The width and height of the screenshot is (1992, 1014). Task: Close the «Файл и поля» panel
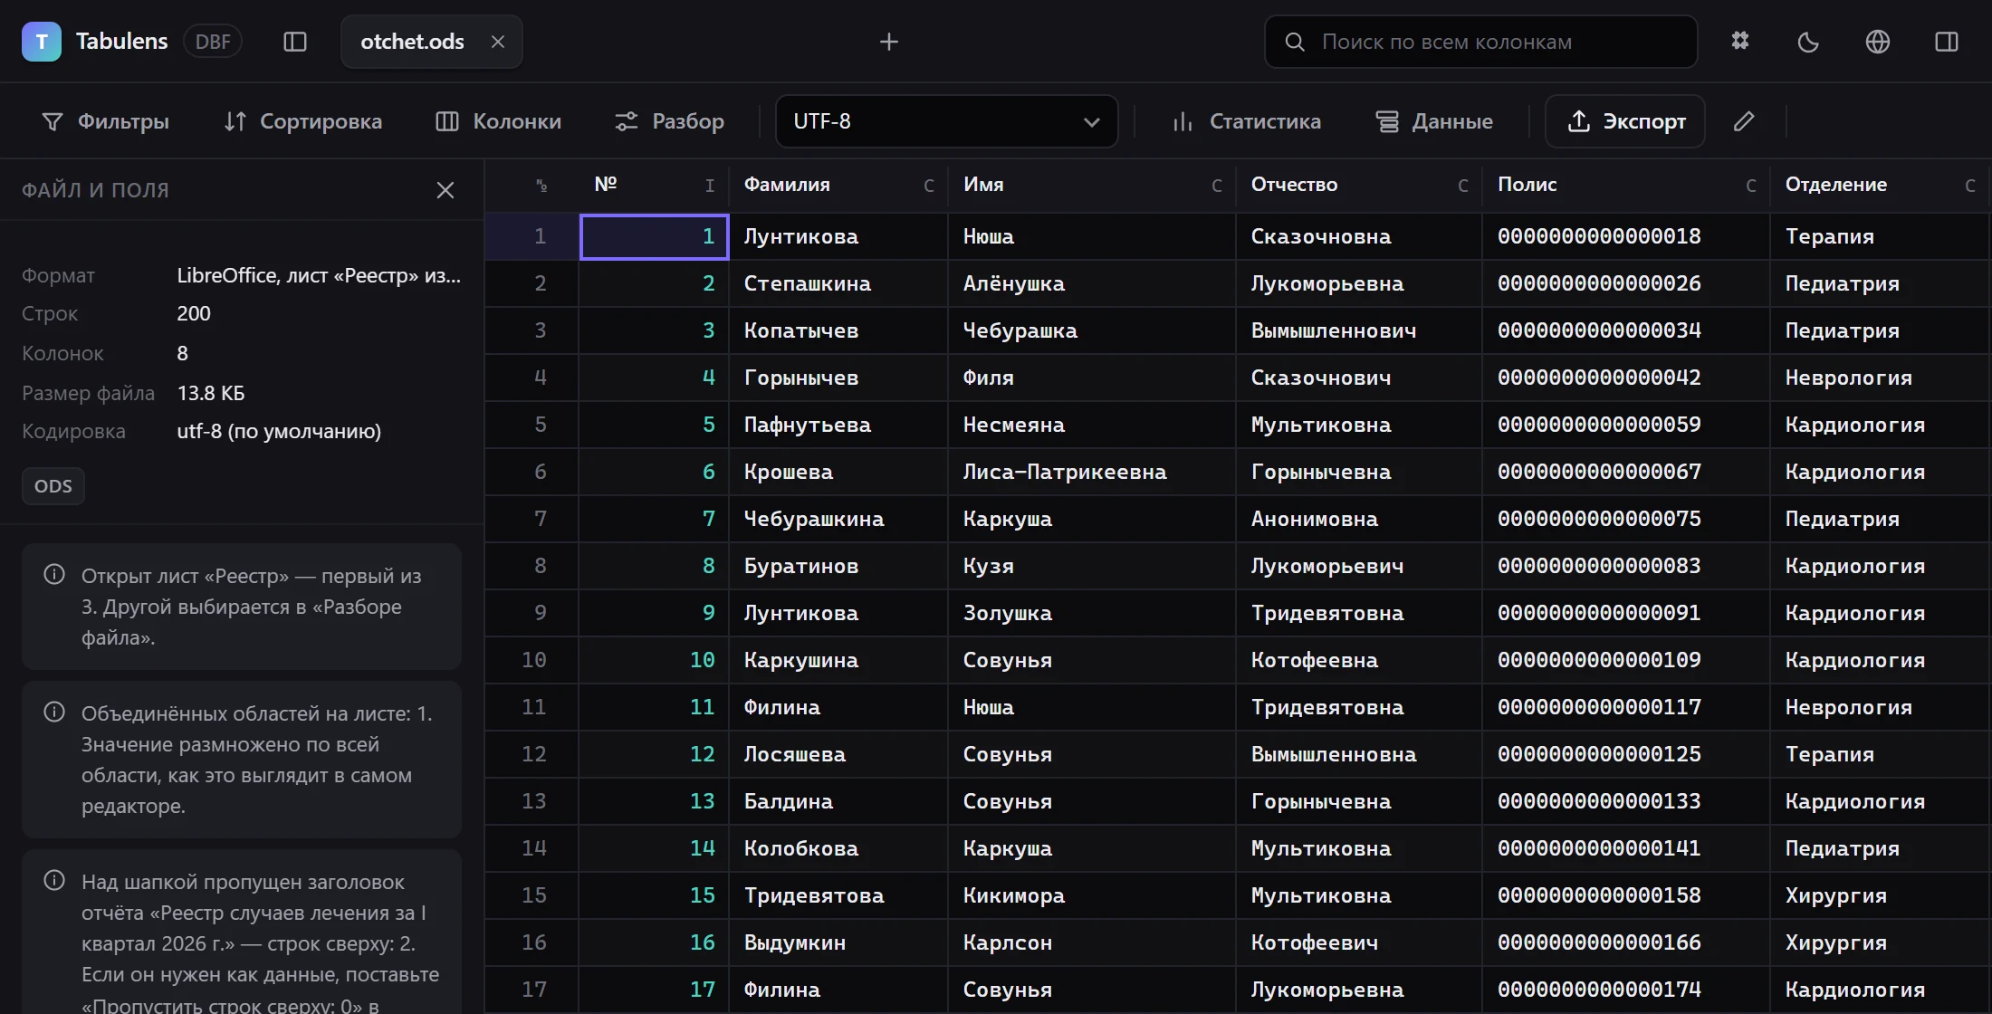445,190
